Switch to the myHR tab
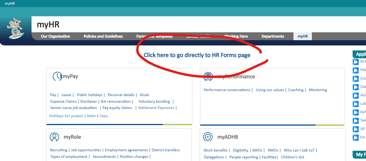Viewport: 366px width, 161px height. pos(303,36)
